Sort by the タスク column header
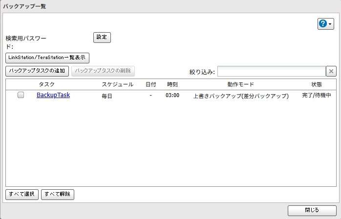341x219 pixels. (x=47, y=84)
